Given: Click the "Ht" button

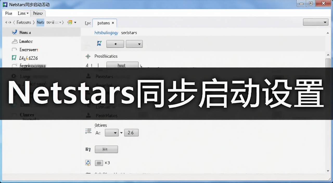Looking at the screenshot, I should [x=106, y=149].
